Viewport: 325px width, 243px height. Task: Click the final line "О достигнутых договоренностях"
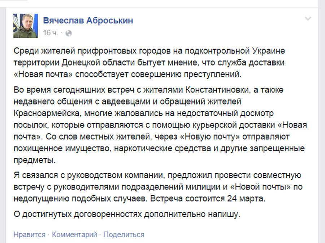(x=126, y=215)
